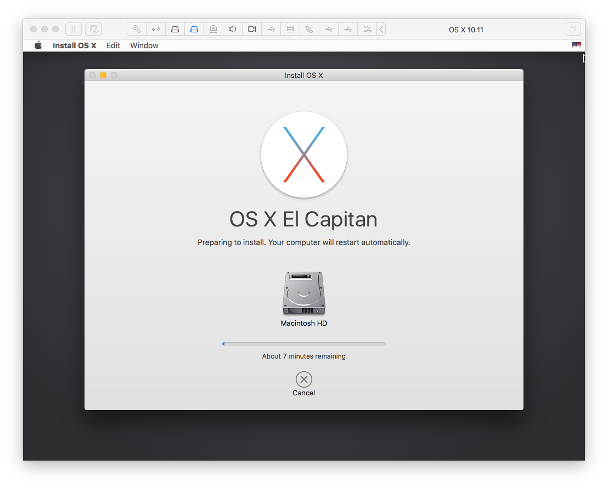
Task: Click the El Capitan X logo
Action: [304, 155]
